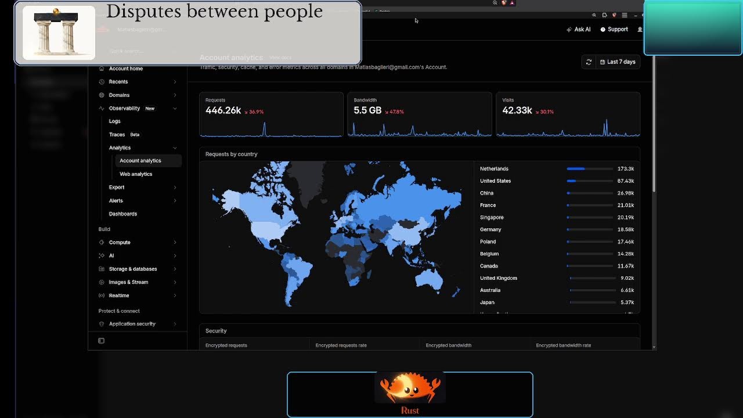Image resolution: width=743 pixels, height=418 pixels.
Task: Open Traces Beta menu item
Action: [x=124, y=135]
